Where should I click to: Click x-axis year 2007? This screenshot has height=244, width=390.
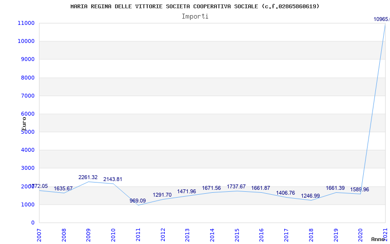pos(39,235)
